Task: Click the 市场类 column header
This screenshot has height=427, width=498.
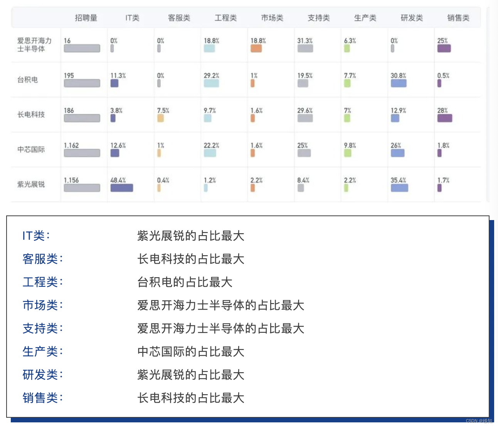Action: [x=272, y=18]
